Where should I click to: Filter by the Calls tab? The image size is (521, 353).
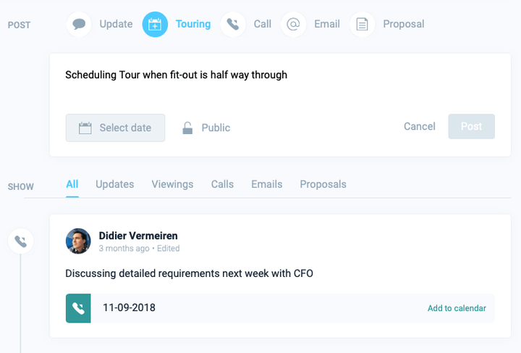click(222, 184)
